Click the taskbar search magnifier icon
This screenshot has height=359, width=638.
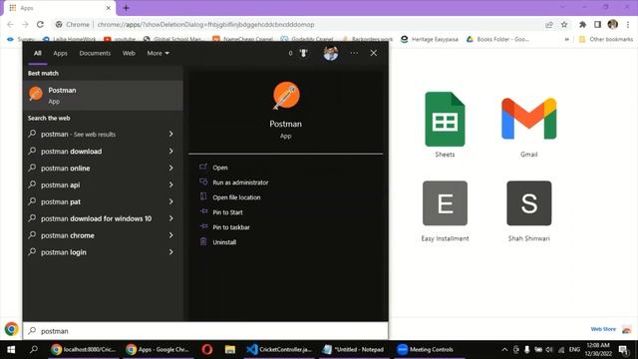(x=34, y=349)
